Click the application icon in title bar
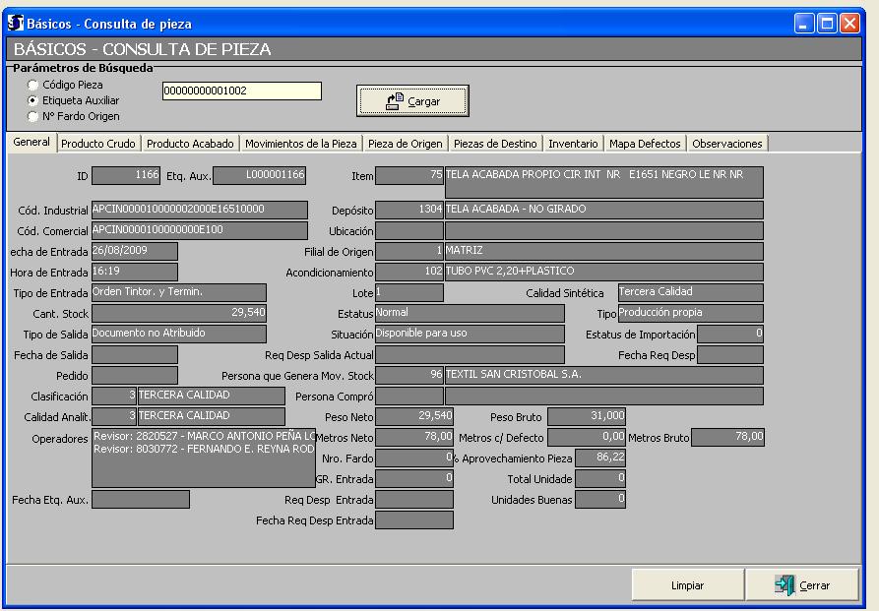 tap(15, 23)
